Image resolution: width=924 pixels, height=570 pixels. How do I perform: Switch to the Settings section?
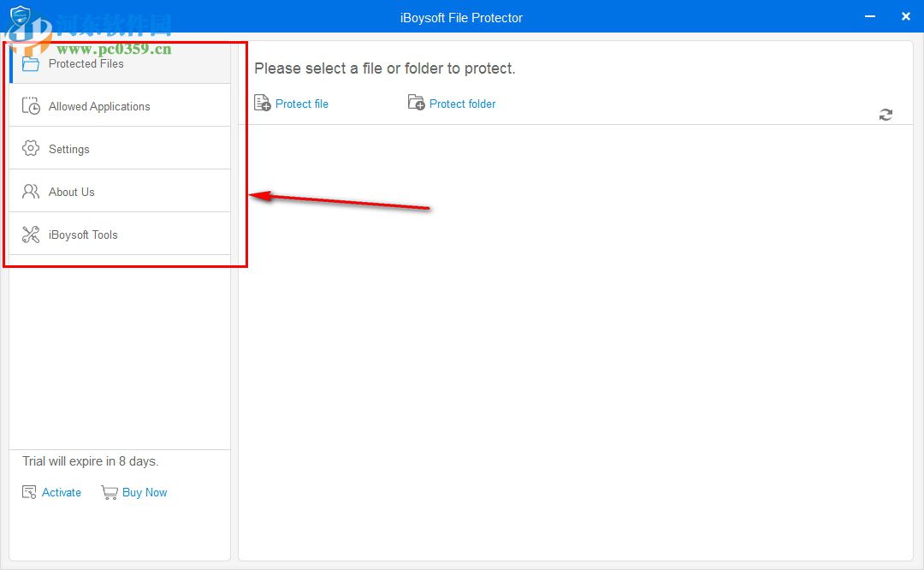[x=68, y=148]
